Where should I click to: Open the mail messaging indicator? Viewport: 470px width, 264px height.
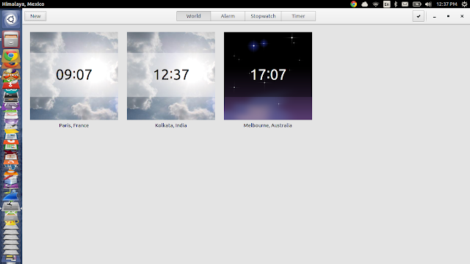[405, 4]
